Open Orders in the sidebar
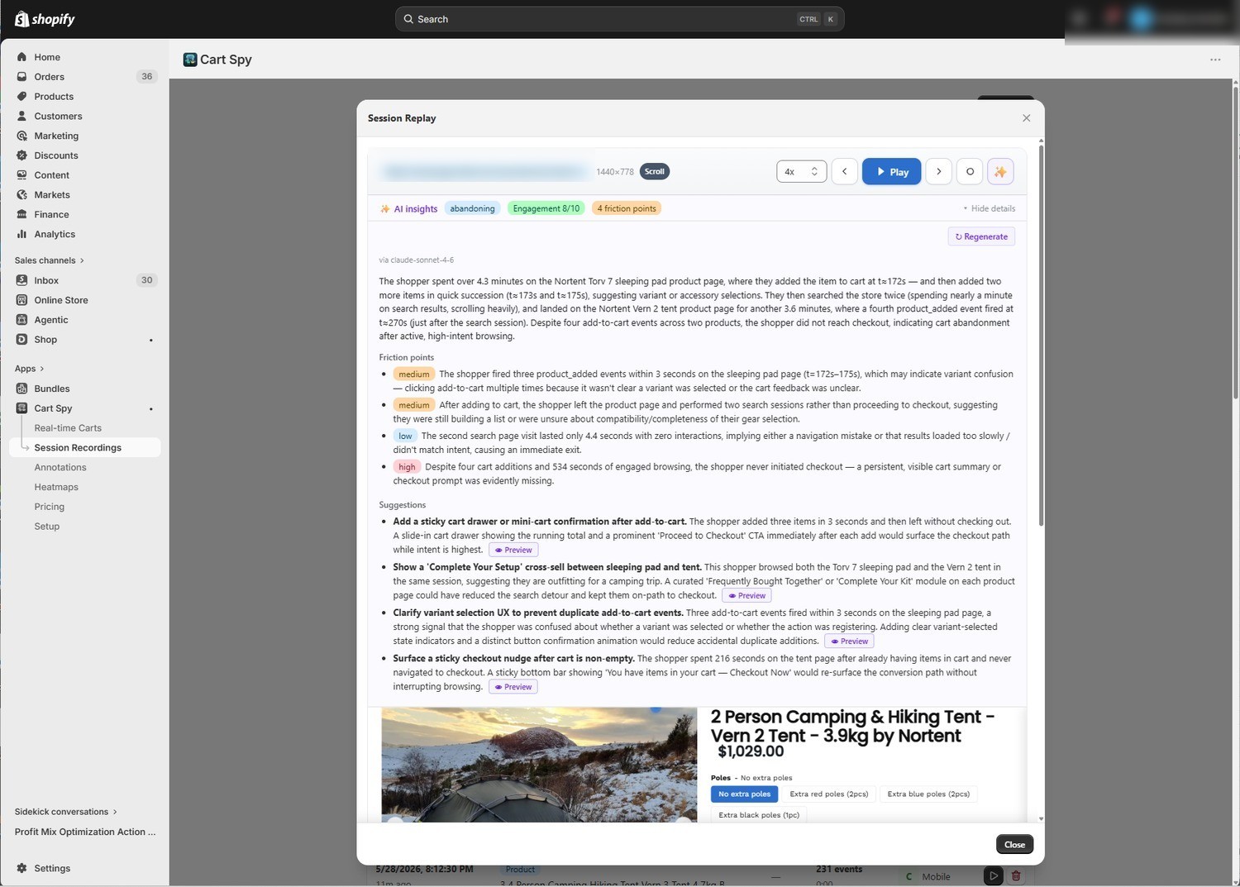 pyautogui.click(x=49, y=77)
